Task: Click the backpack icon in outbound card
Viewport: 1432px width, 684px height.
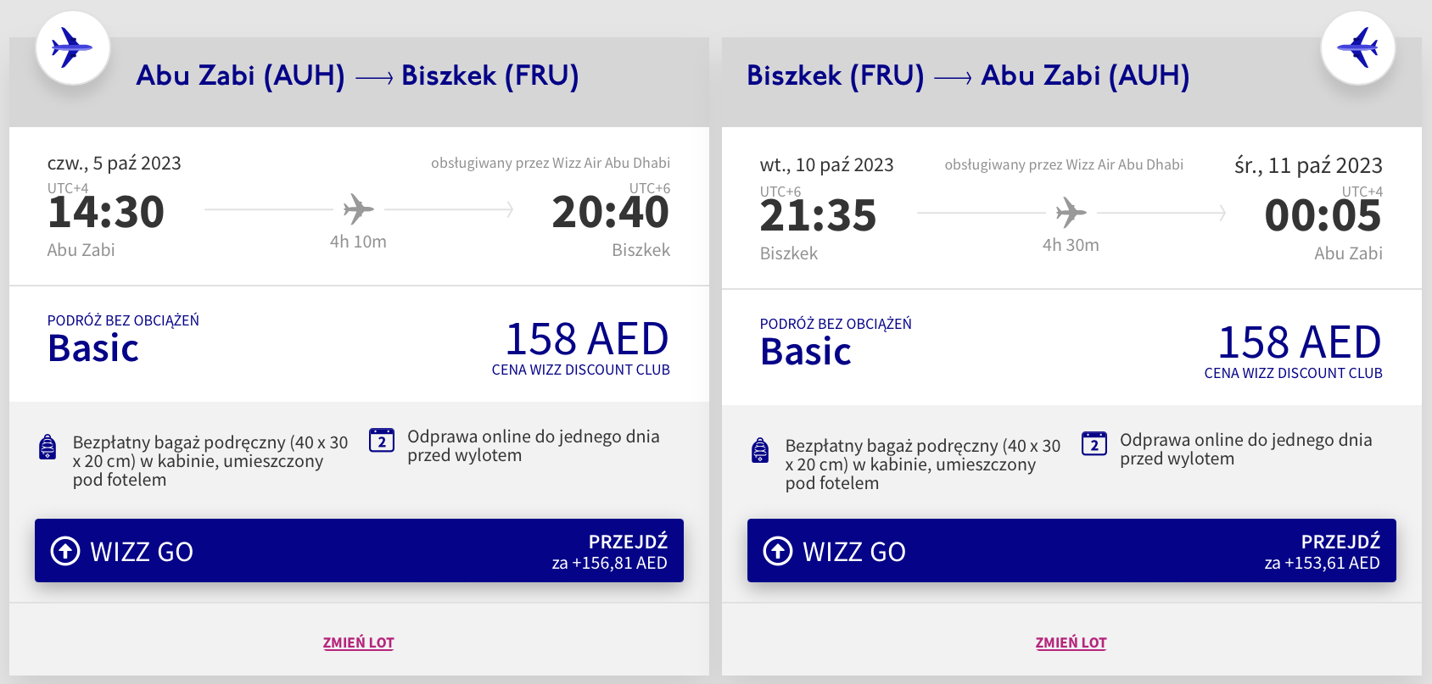Action: [x=48, y=447]
